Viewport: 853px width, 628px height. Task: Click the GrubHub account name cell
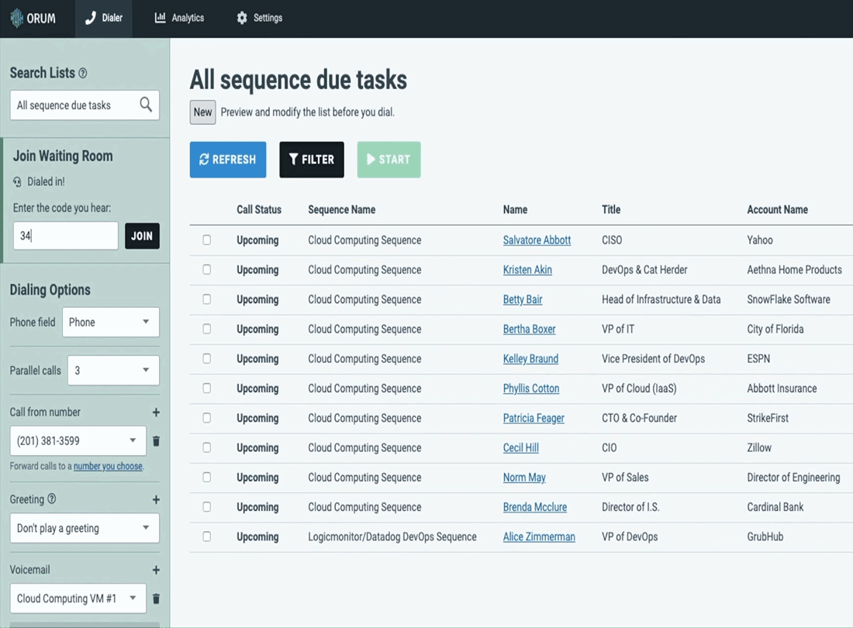(765, 537)
